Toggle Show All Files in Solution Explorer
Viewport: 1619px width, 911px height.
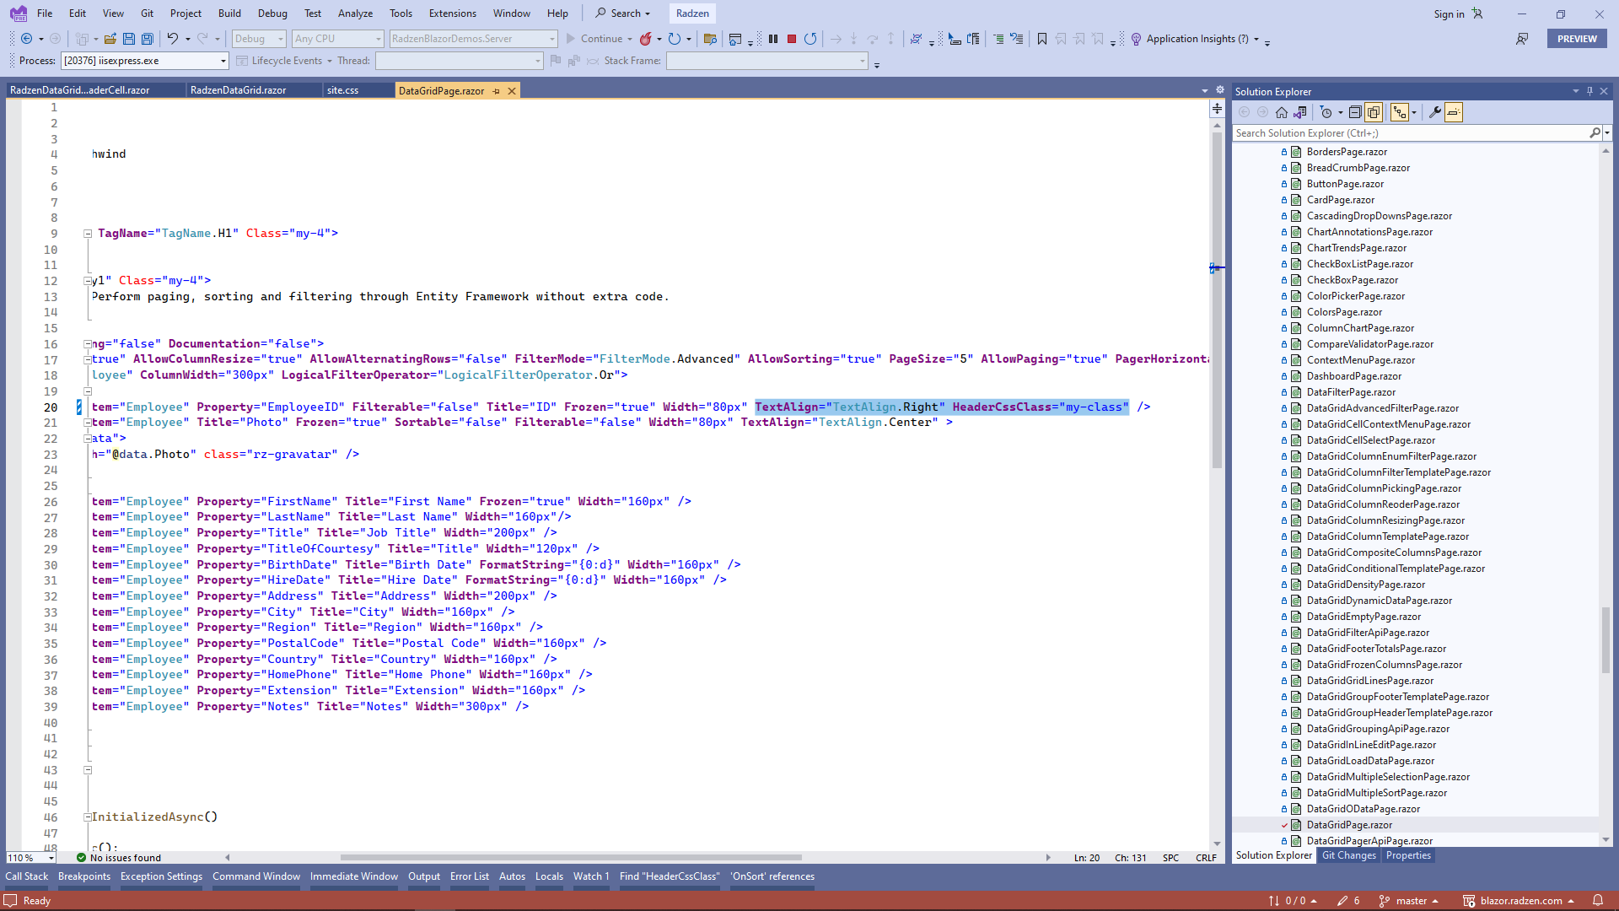(1374, 111)
